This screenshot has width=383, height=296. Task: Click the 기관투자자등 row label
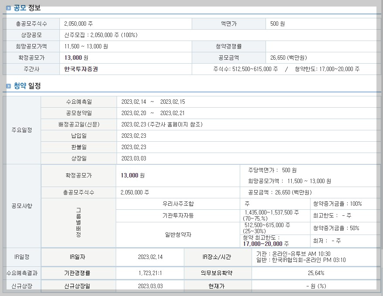(x=178, y=215)
